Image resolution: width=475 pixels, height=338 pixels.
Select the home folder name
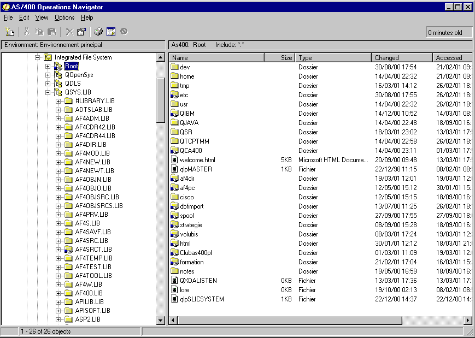point(187,76)
